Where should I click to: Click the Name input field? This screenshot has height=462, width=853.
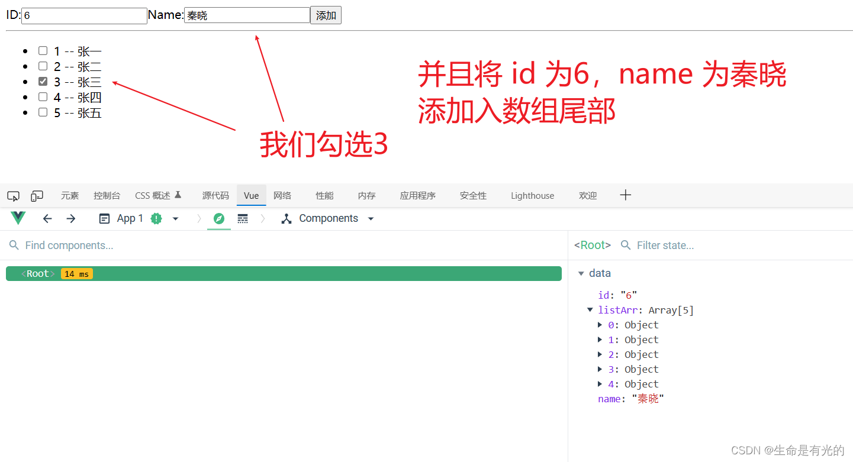coord(247,15)
